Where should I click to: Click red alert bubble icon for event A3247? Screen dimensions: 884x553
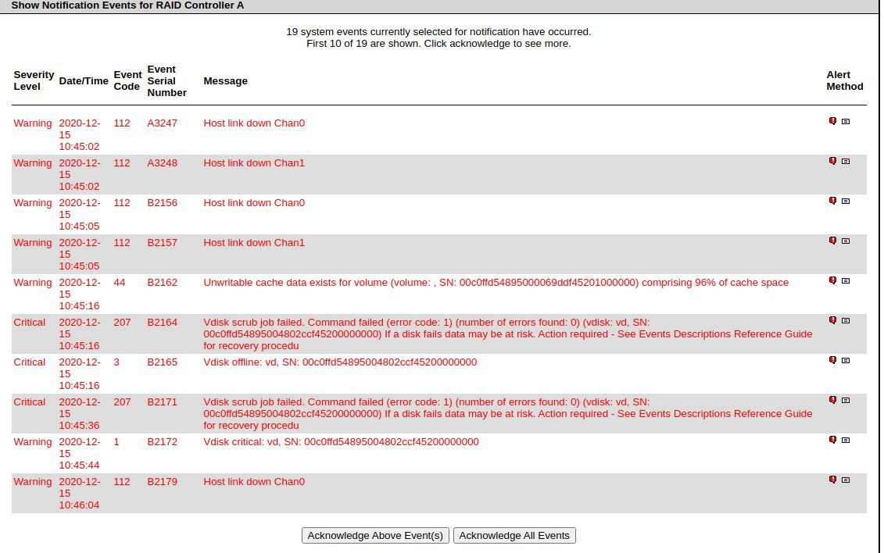[832, 121]
